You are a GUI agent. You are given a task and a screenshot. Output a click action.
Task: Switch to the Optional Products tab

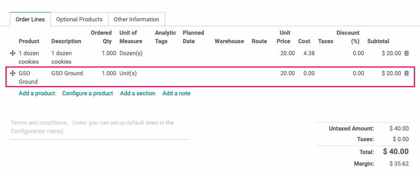[x=79, y=19]
